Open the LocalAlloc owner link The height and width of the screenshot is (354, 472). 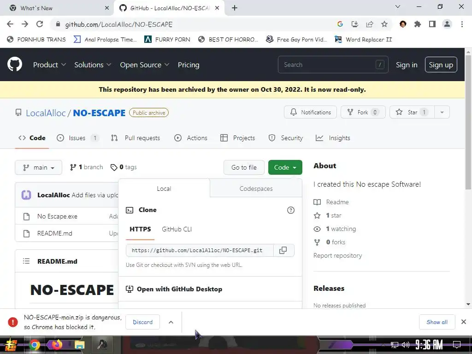(x=46, y=113)
